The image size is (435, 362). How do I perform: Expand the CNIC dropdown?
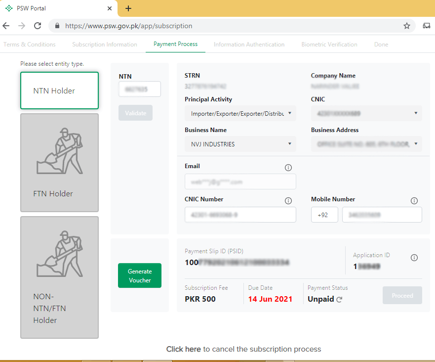[366, 113]
